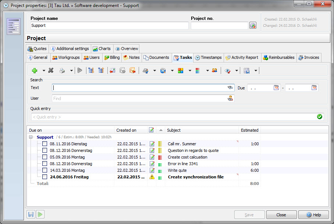
Task: Click the two-people users icon in toolbar
Action: [214, 71]
